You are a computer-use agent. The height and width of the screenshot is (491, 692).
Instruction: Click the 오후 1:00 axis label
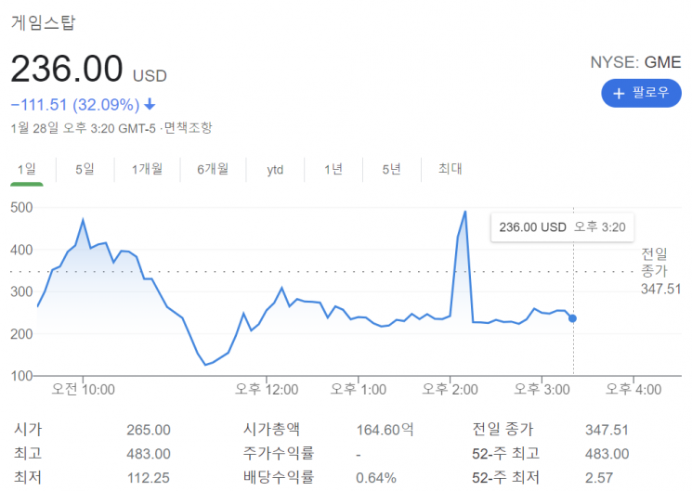(x=359, y=390)
